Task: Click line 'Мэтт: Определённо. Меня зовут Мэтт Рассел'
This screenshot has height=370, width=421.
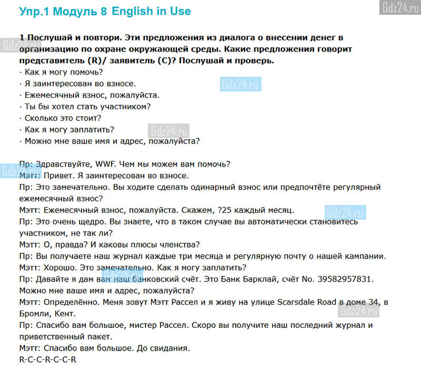Action: (204, 302)
